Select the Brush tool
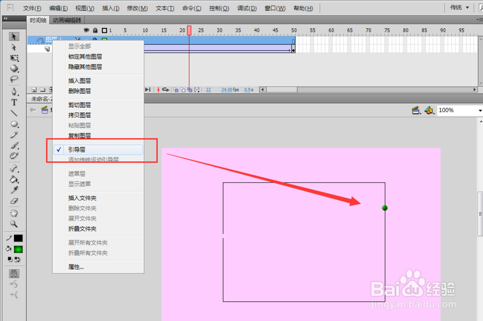The image size is (483, 321). pos(14,145)
